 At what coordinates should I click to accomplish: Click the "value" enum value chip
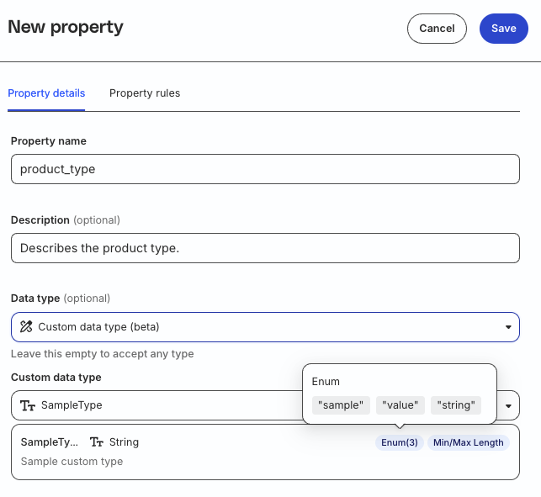point(400,405)
